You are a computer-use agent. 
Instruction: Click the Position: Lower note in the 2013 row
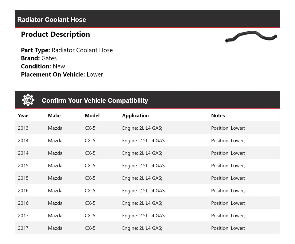click(x=228, y=128)
